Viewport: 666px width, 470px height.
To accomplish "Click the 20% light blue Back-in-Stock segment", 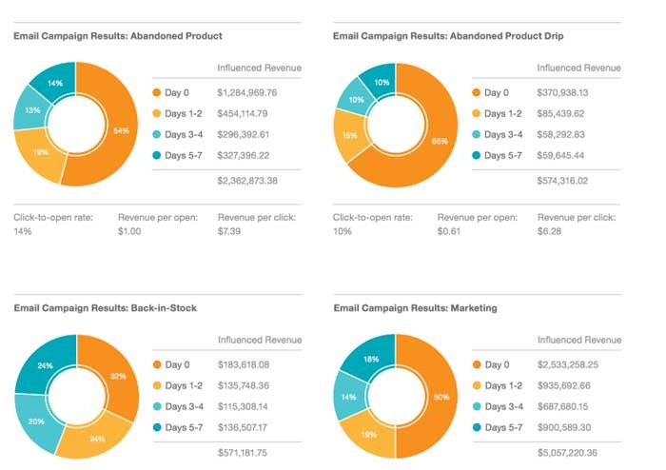I will tap(36, 421).
